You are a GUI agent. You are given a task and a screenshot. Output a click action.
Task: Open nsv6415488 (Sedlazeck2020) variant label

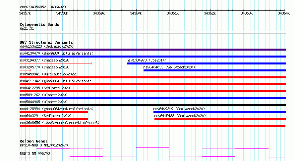coord(180,116)
